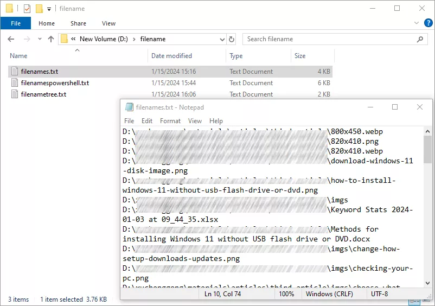Screen dimensions: 435x306
Task: Click the 100% zoom status entry
Action: coord(286,294)
